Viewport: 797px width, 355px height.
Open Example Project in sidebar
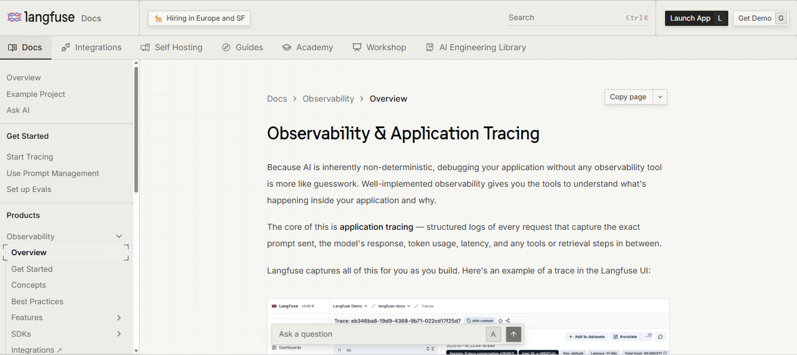36,94
